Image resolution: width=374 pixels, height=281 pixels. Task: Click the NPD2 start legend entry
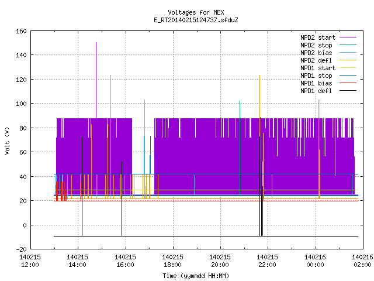click(328, 37)
